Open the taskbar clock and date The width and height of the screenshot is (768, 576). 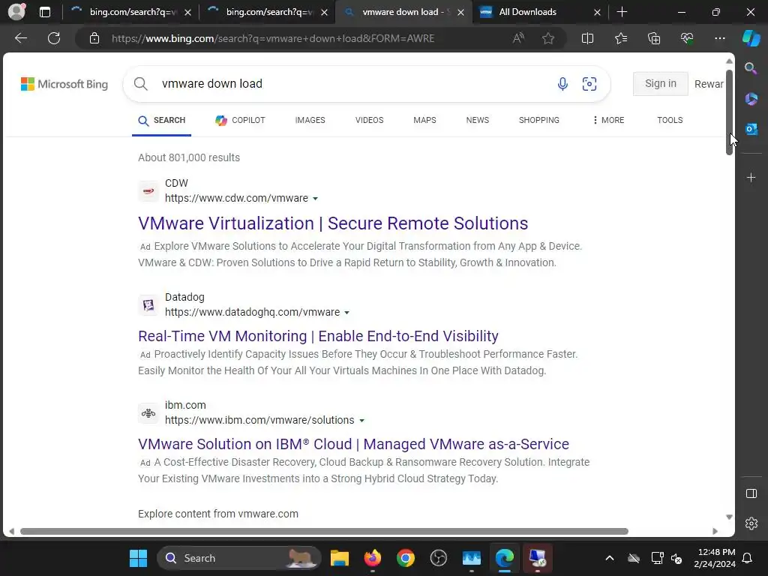tap(715, 558)
